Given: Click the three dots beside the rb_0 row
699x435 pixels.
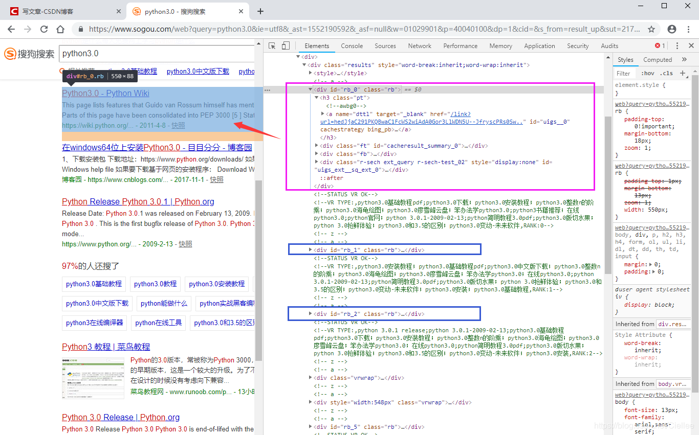Looking at the screenshot, I should coord(267,89).
